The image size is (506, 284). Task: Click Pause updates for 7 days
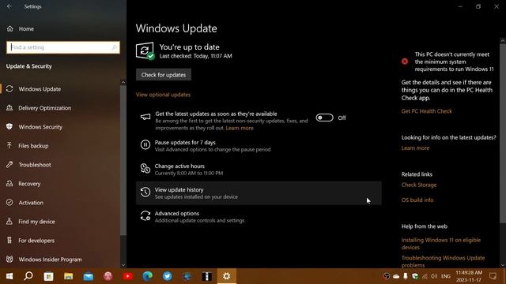click(259, 145)
